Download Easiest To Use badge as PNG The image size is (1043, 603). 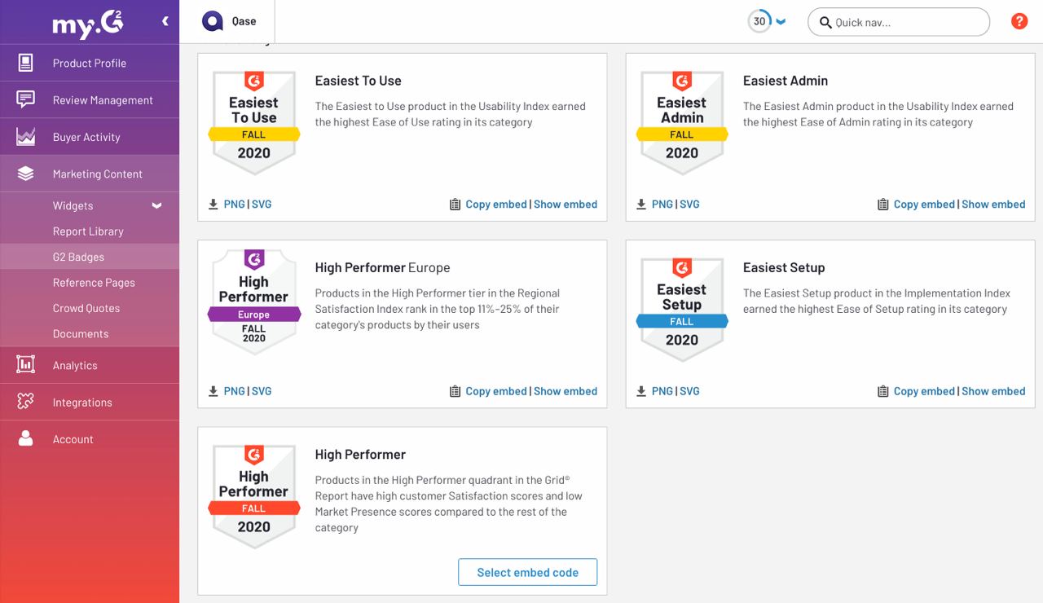[234, 205]
